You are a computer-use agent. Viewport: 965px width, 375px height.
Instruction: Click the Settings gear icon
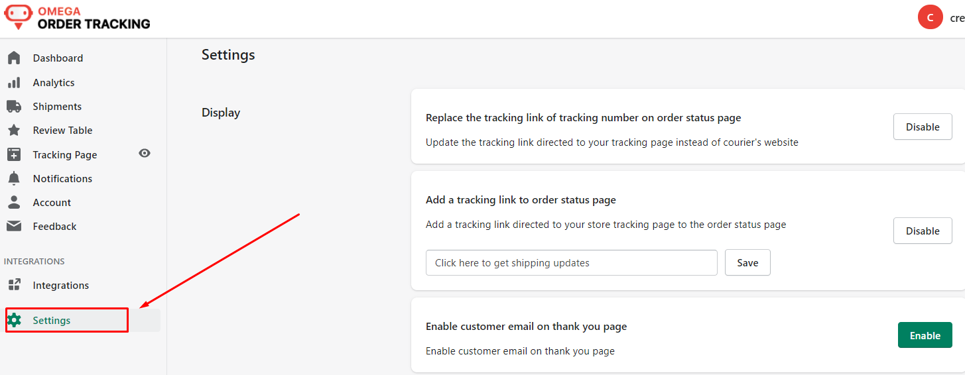(14, 321)
